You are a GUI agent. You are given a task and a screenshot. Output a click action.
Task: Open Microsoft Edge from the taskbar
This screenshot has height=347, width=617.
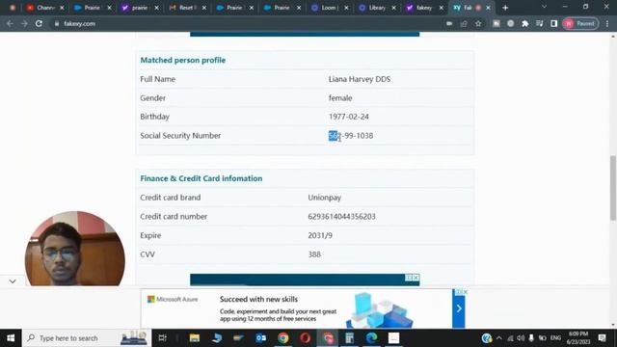(x=372, y=338)
